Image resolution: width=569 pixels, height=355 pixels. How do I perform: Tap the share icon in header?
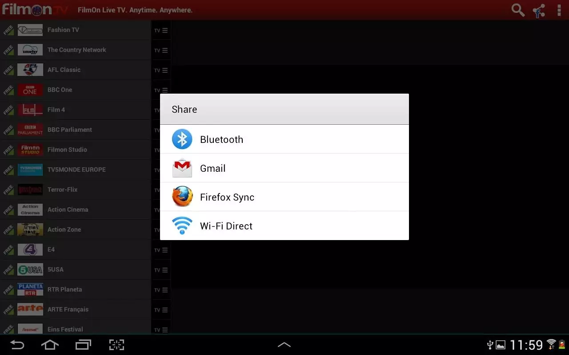coord(539,10)
